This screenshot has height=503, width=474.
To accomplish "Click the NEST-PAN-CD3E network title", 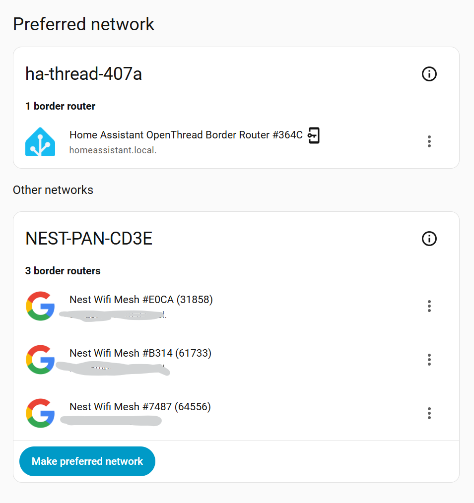I will click(88, 239).
